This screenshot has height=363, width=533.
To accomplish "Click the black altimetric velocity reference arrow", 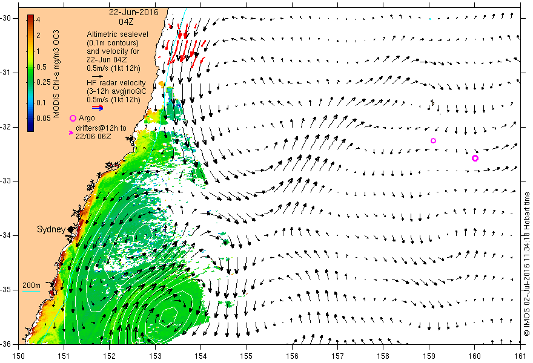I will click(x=98, y=76).
